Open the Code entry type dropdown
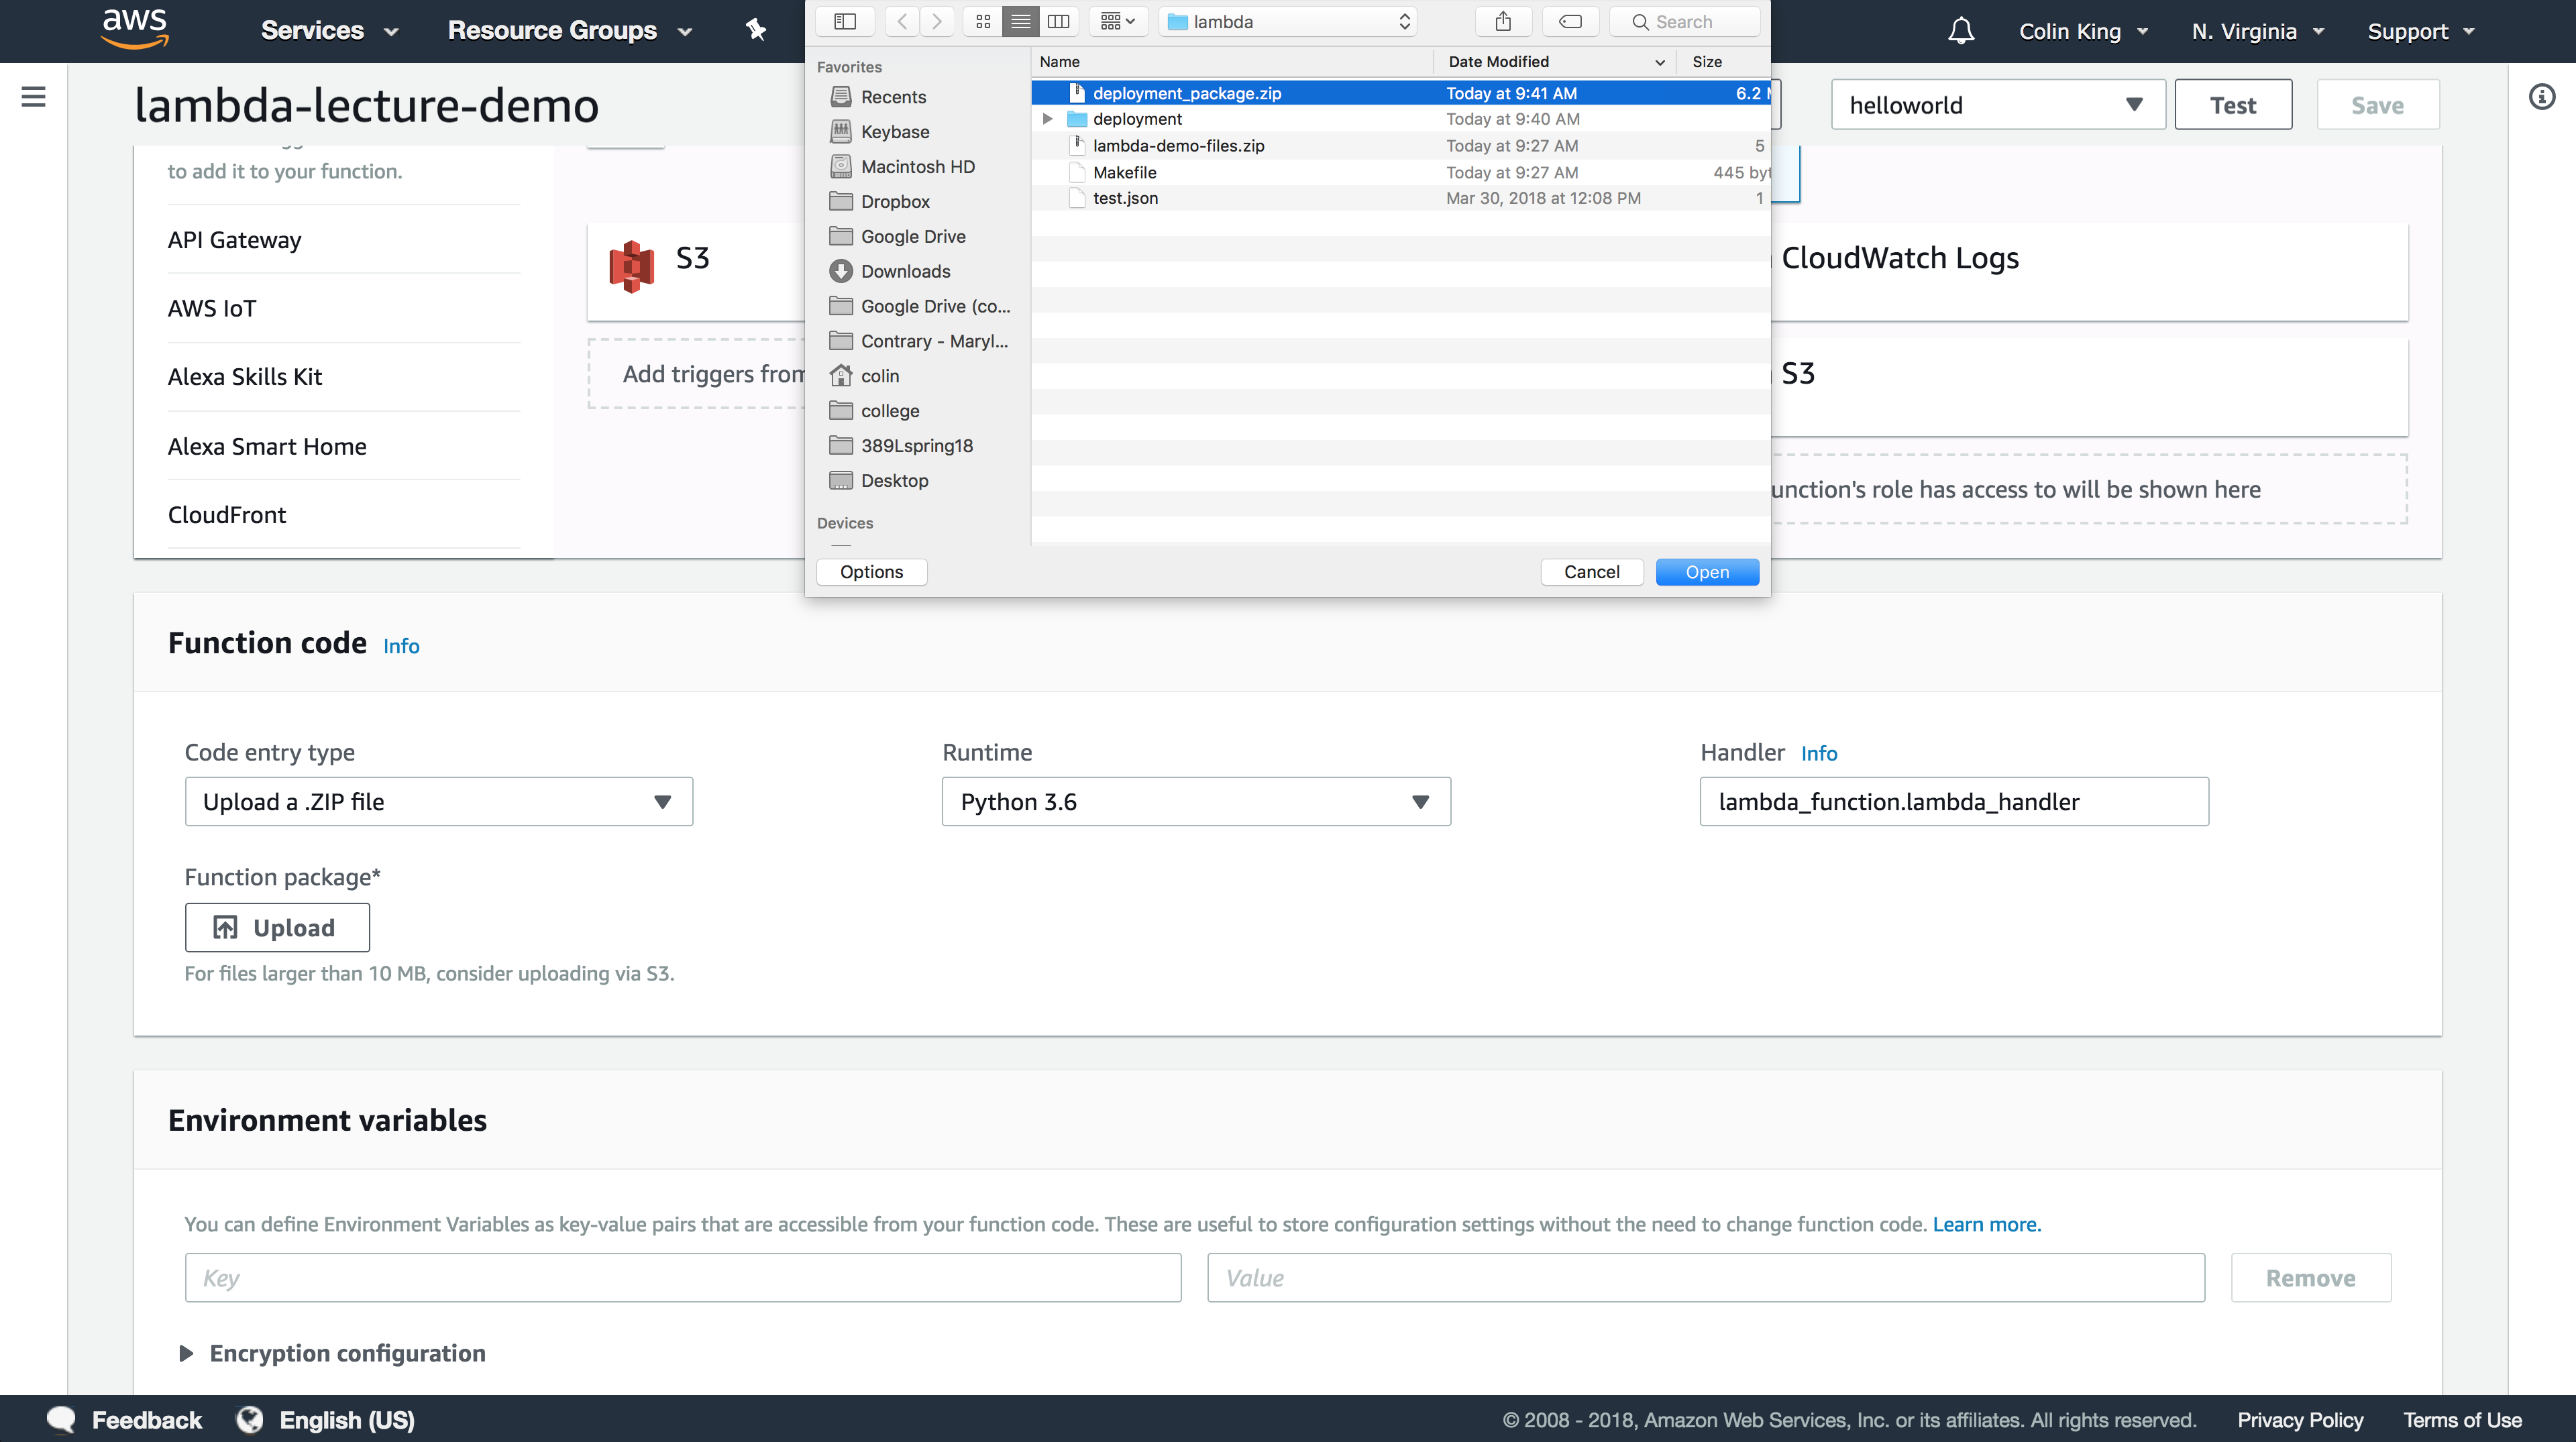Screen dimensions: 2576x1442 tap(438, 802)
